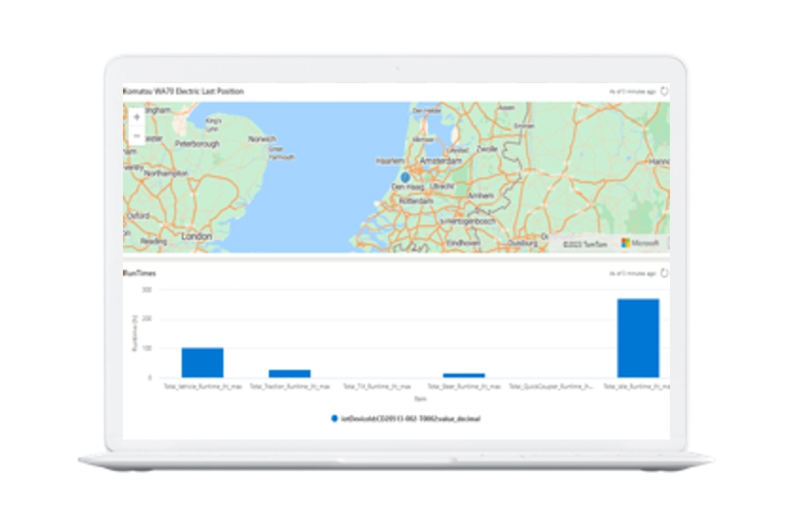The width and height of the screenshot is (793, 527).
Task: Click the Norwich label on the map
Action: (x=262, y=139)
